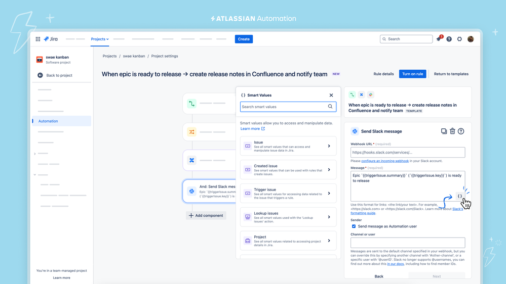
Task: Click the green trigger icon in template header
Action: [352, 94]
